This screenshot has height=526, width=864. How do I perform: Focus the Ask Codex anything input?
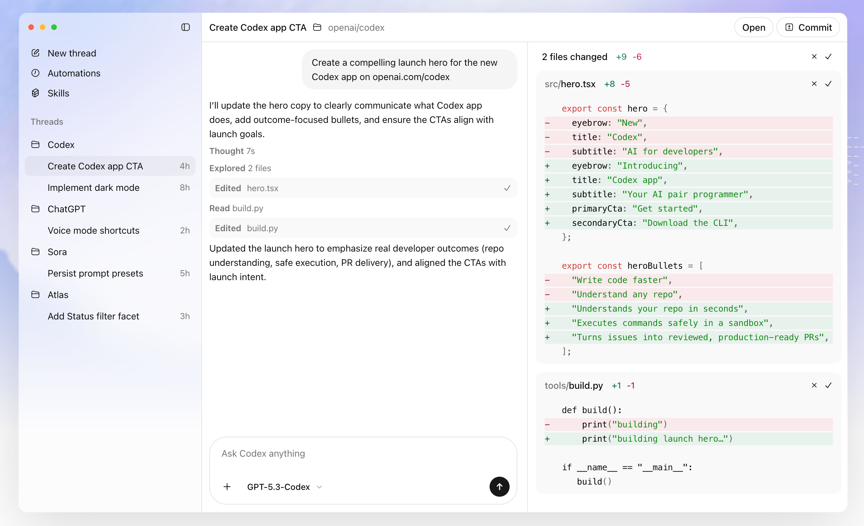coord(363,453)
